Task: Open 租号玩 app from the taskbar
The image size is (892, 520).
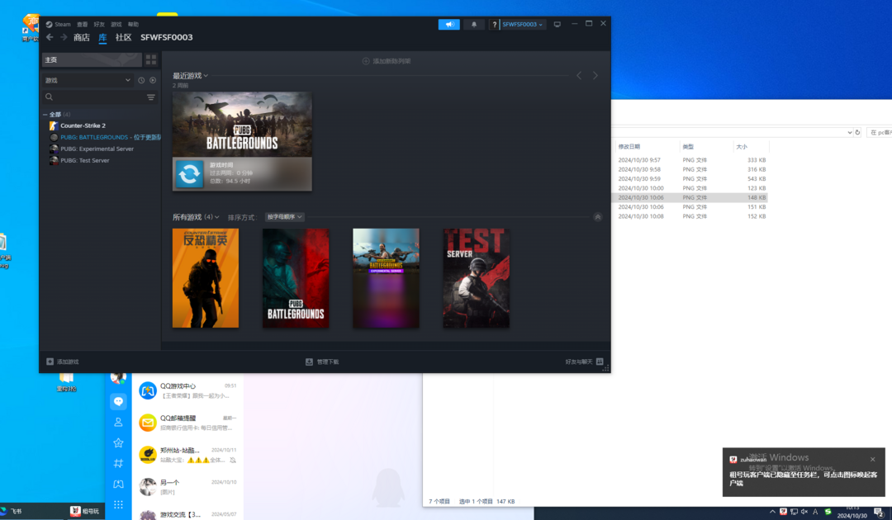Action: (x=85, y=511)
